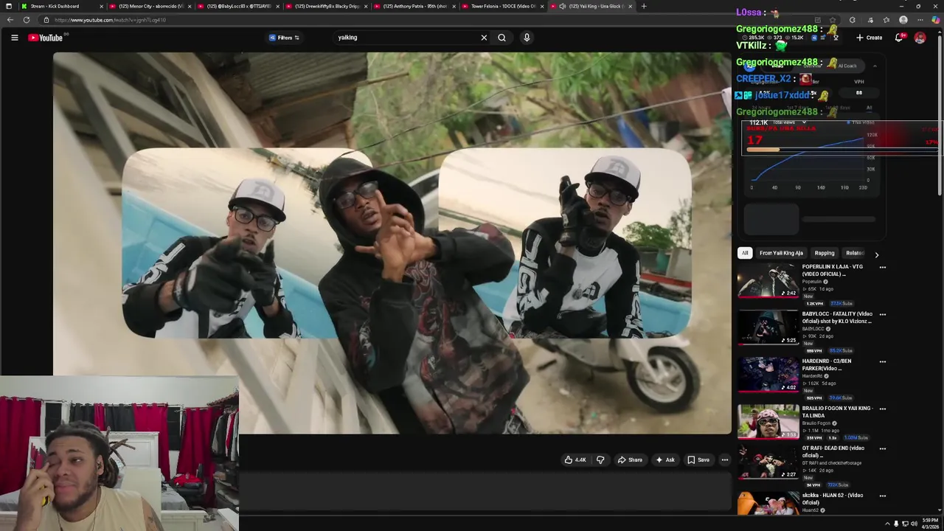The width and height of the screenshot is (944, 531).
Task: Open options menu for POPERULIN X LAJA video
Action: [883, 268]
